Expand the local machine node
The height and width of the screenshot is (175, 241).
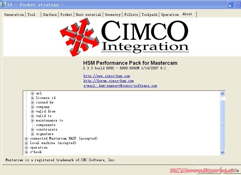tap(26, 143)
